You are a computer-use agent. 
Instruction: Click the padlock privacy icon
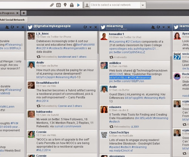(72, 5)
